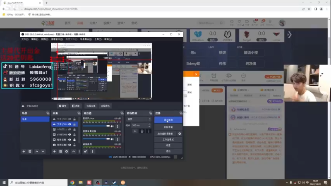Pop out the Scene Transitions dock icon
Image resolution: width=331 pixels, height=186 pixels.
coord(150,113)
